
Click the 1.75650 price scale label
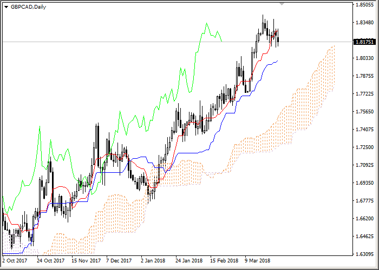(365, 111)
